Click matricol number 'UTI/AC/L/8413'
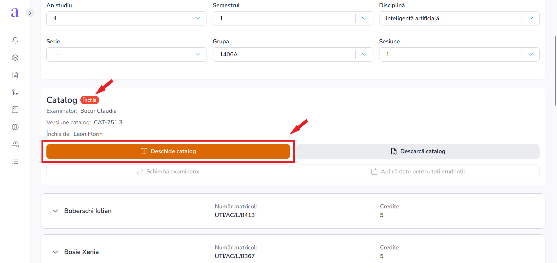557x263 pixels. (x=235, y=215)
